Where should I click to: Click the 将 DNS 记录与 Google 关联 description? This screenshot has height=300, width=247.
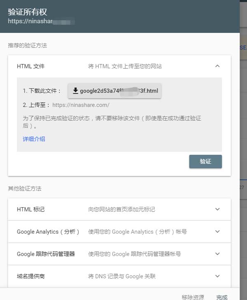(x=122, y=276)
